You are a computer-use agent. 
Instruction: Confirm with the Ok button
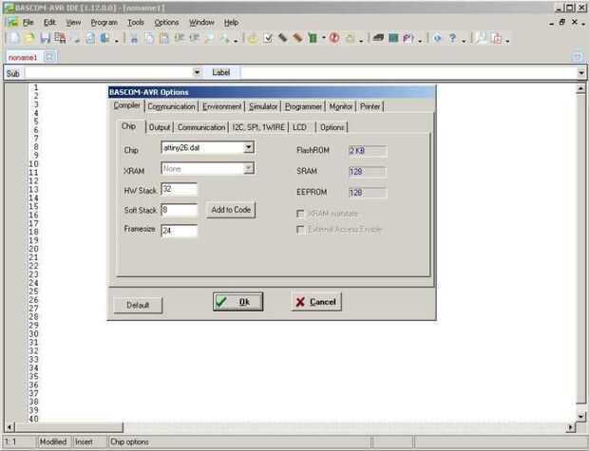[237, 302]
